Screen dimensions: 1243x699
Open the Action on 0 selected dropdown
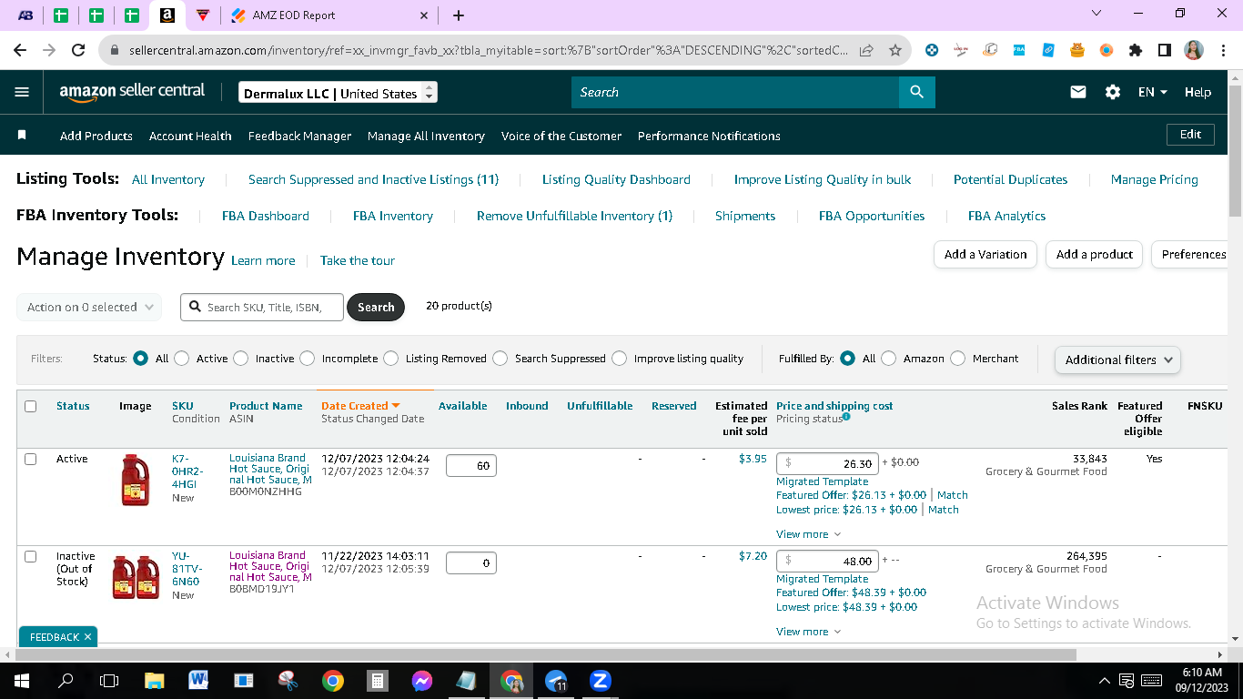[89, 308]
